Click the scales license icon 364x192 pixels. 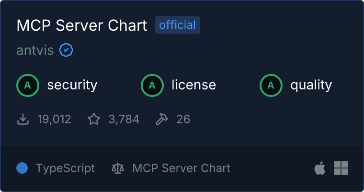pos(118,168)
